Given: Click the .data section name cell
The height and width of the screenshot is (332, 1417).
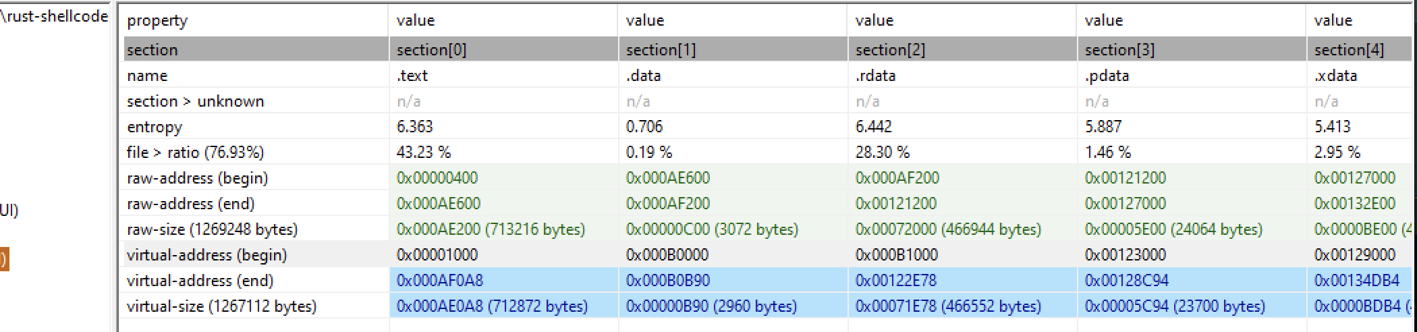Looking at the screenshot, I should click(733, 76).
